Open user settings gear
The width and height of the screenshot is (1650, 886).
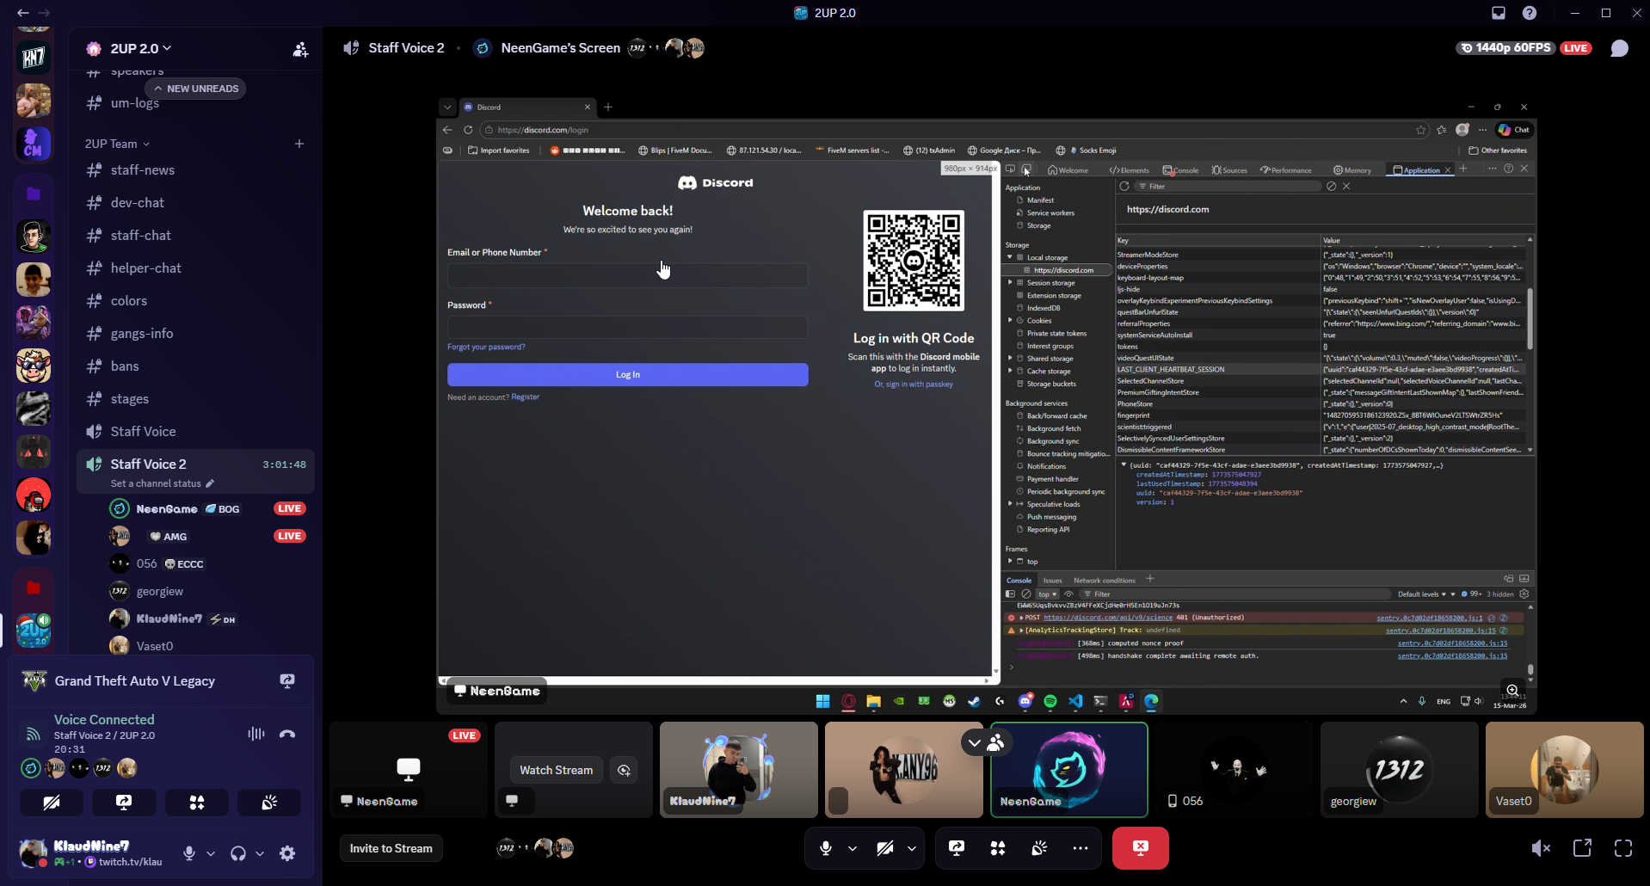point(287,853)
